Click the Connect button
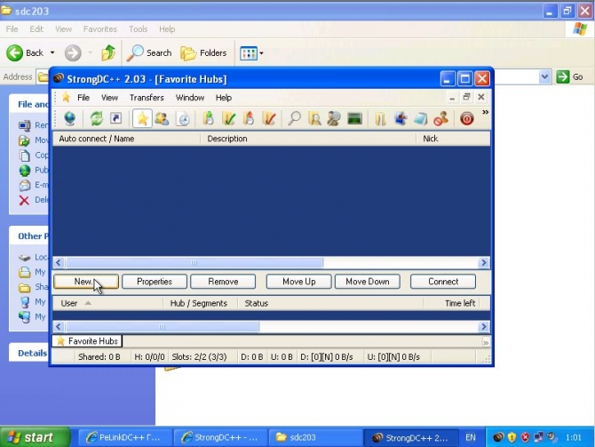This screenshot has height=447, width=595. (x=443, y=282)
